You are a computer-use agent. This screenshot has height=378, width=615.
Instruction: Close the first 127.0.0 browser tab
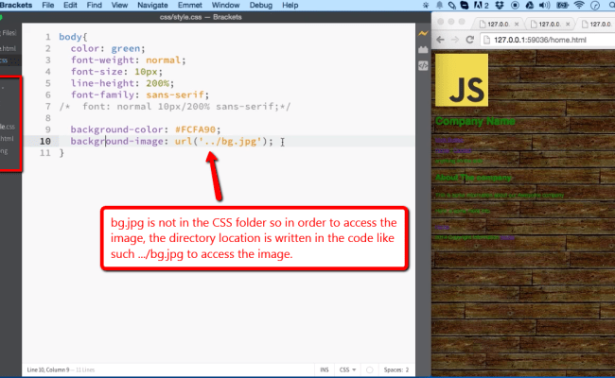pos(517,25)
